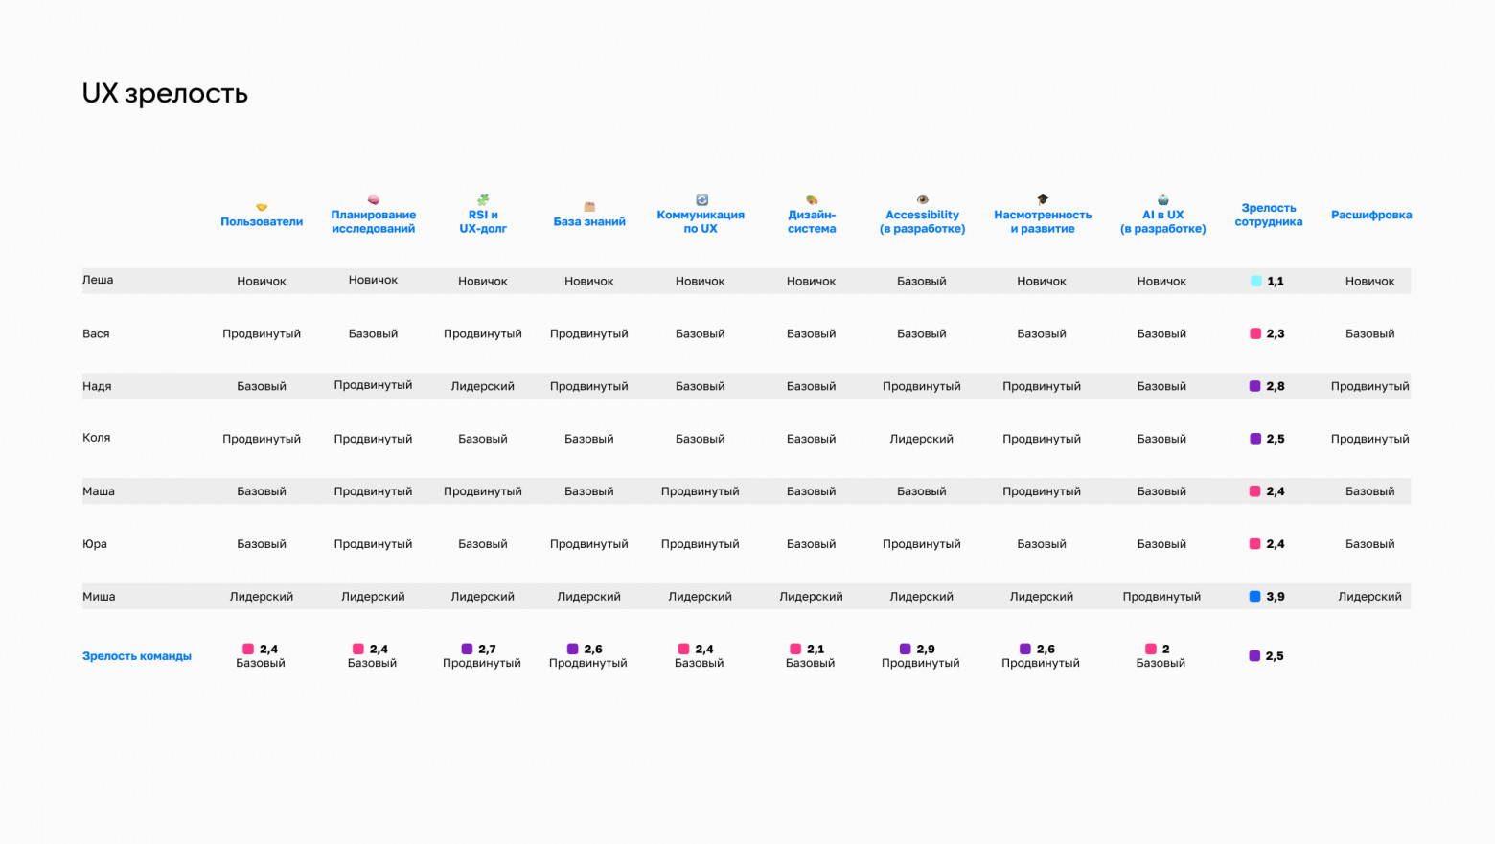
Task: Click the blue swatch next to Миша's 3,9 score
Action: (1254, 597)
